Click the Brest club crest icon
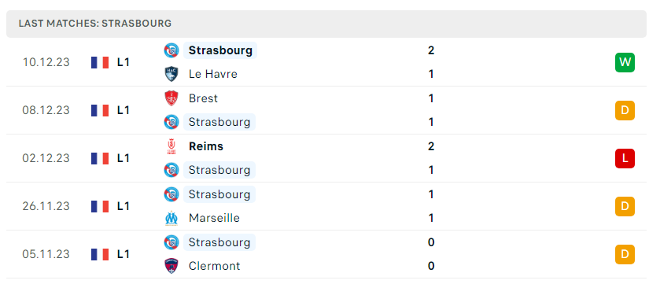649x284 pixels. coord(171,98)
